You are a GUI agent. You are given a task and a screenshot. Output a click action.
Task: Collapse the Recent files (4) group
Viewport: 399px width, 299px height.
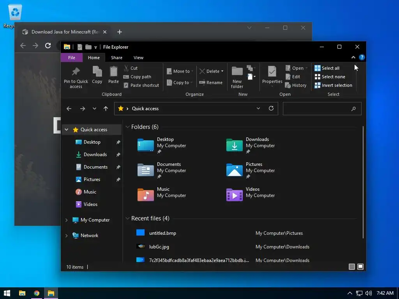point(128,218)
